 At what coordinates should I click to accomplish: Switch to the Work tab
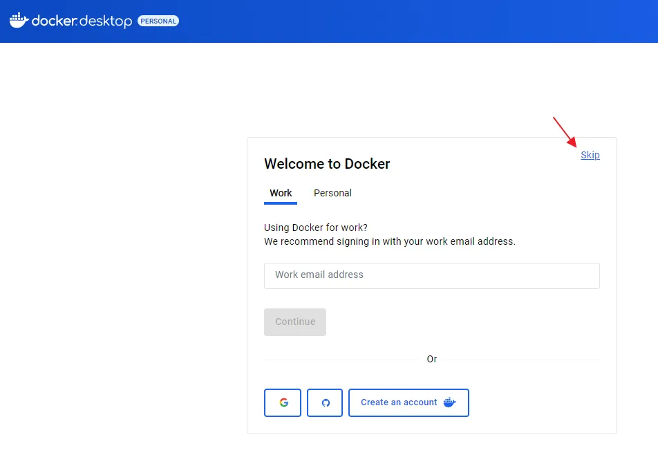click(281, 193)
